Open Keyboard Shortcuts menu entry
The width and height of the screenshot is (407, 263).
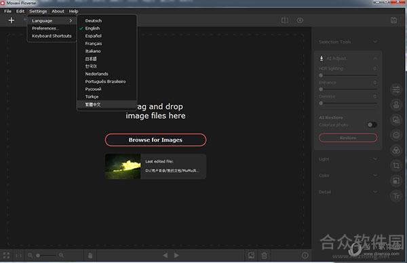(x=52, y=36)
